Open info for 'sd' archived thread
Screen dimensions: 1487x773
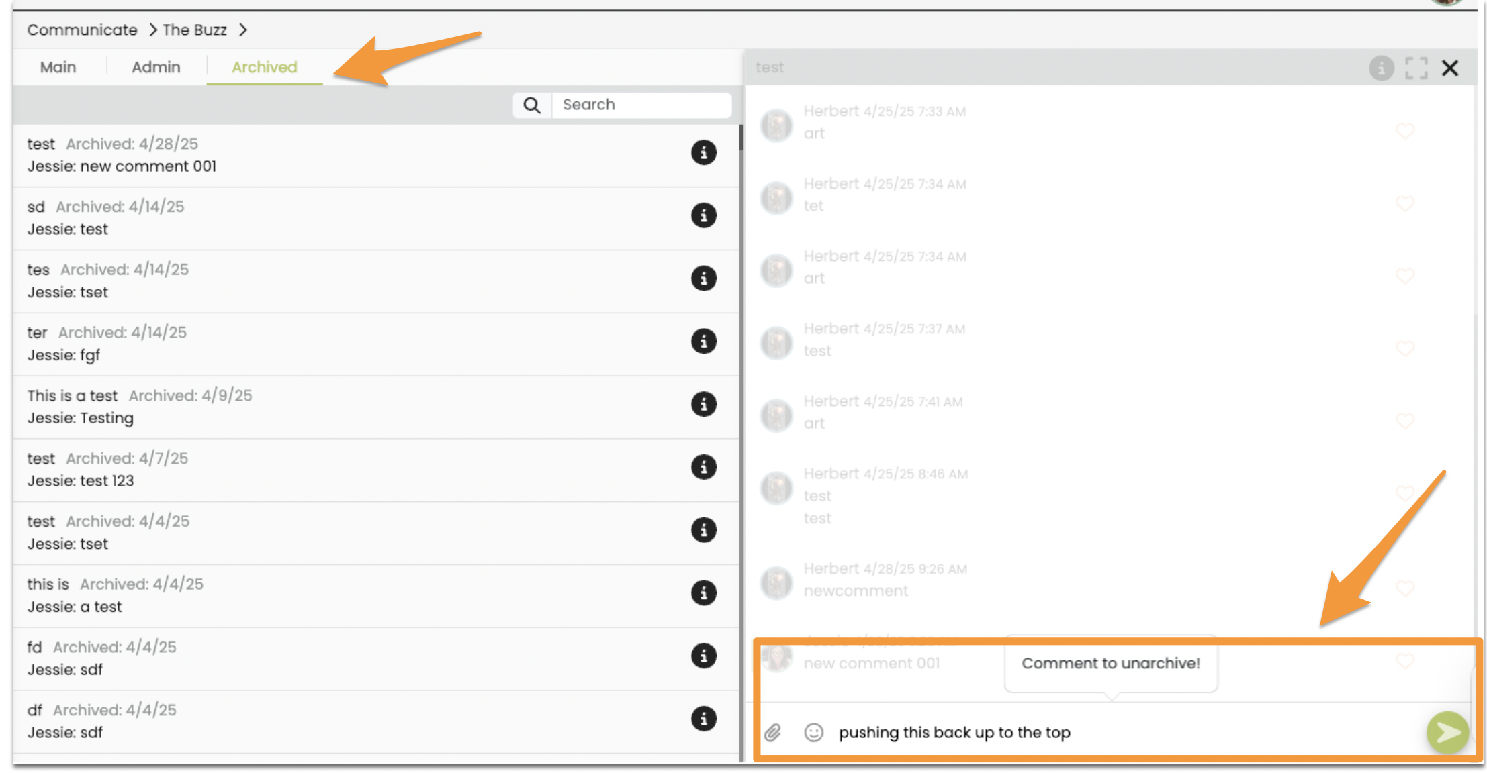tap(703, 215)
